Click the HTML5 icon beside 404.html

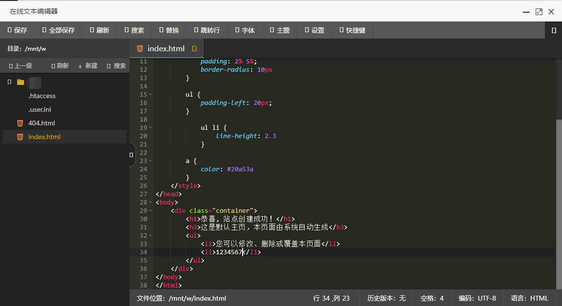(x=20, y=123)
